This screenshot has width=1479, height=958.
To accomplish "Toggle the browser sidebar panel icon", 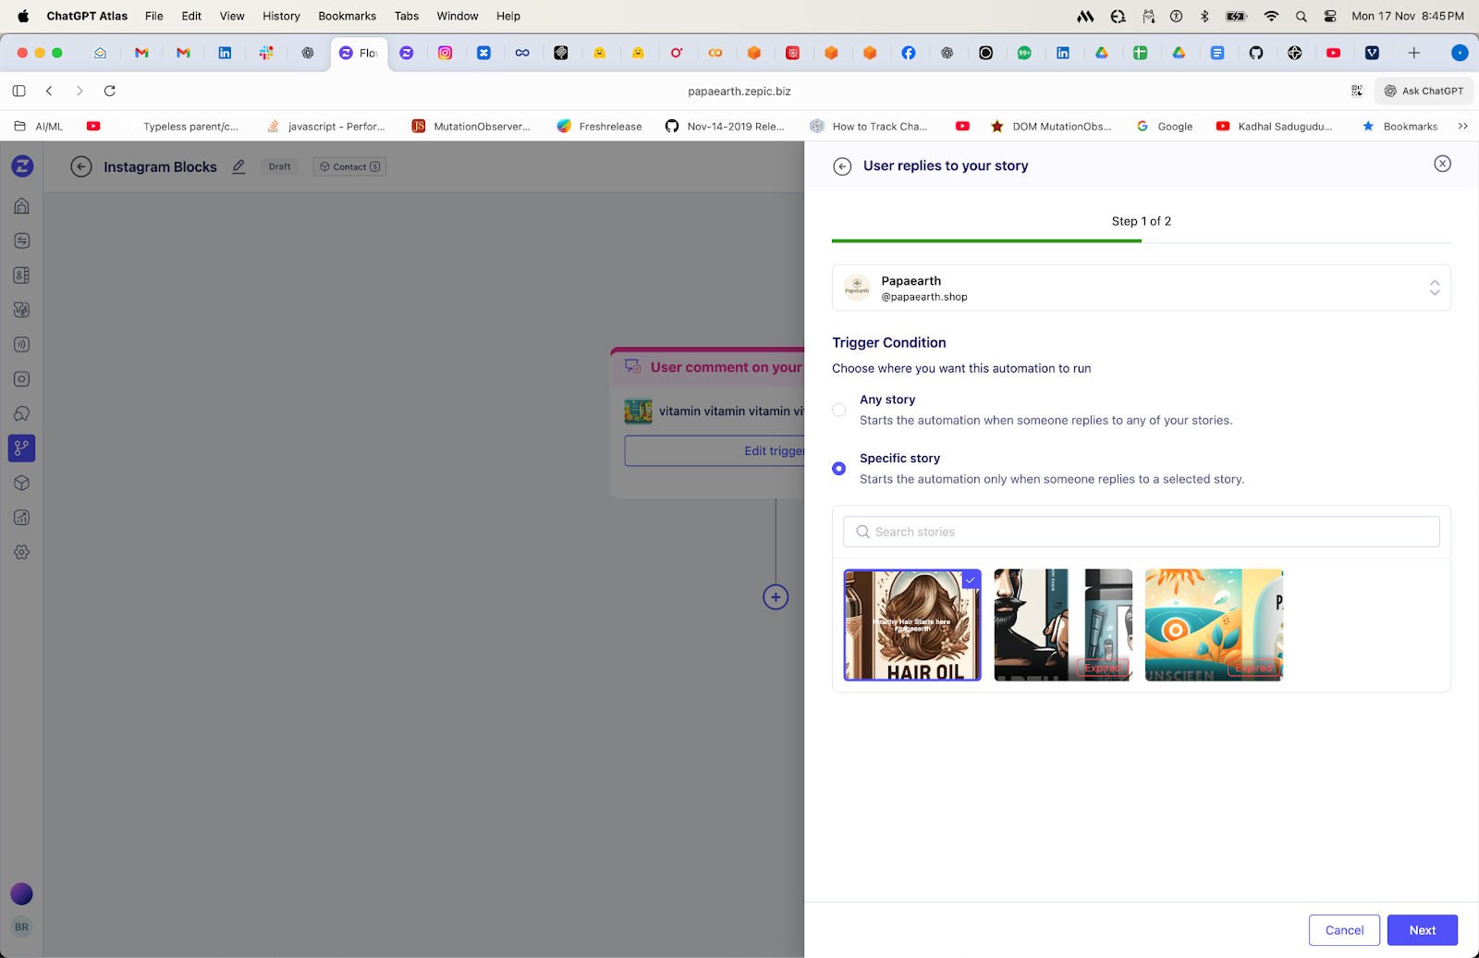I will pos(18,91).
